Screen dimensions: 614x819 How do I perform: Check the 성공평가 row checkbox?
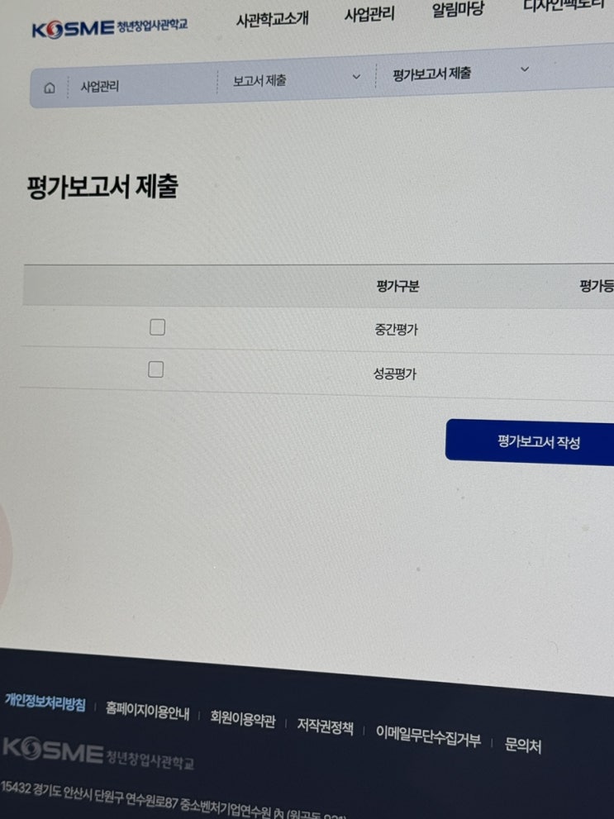point(155,369)
